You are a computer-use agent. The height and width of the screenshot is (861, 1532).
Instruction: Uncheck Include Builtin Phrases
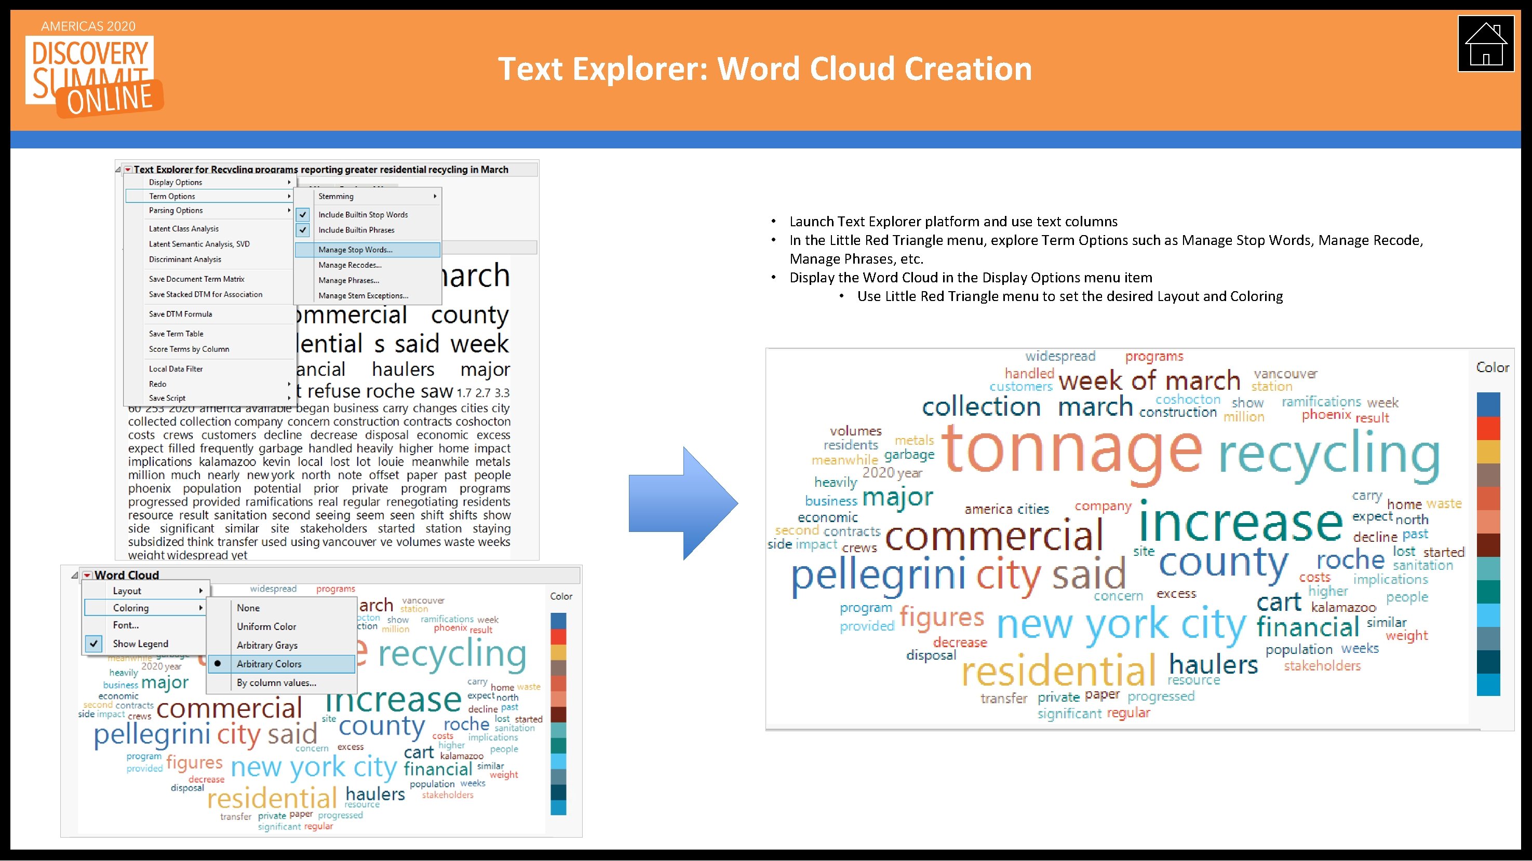tap(303, 230)
